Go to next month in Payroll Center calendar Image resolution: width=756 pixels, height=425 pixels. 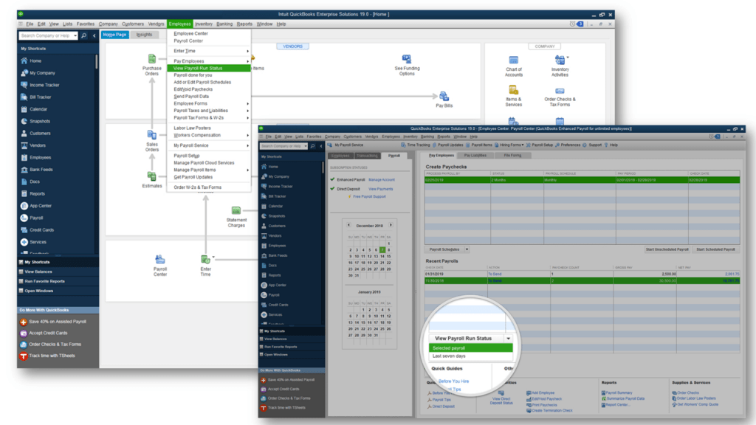coord(391,225)
